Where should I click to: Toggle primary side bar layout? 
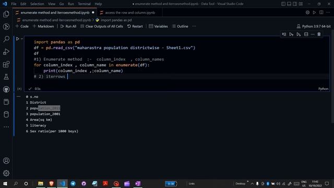point(283,4)
